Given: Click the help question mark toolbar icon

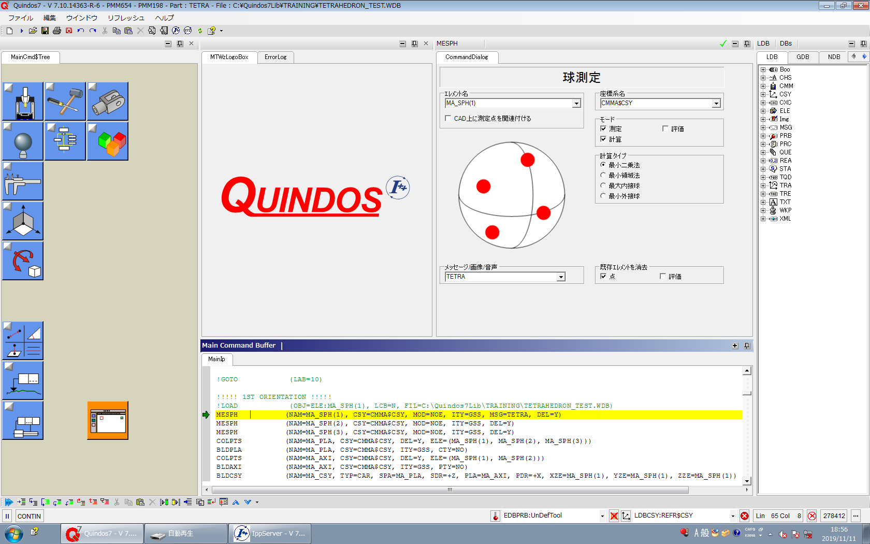Looking at the screenshot, I should 211,31.
